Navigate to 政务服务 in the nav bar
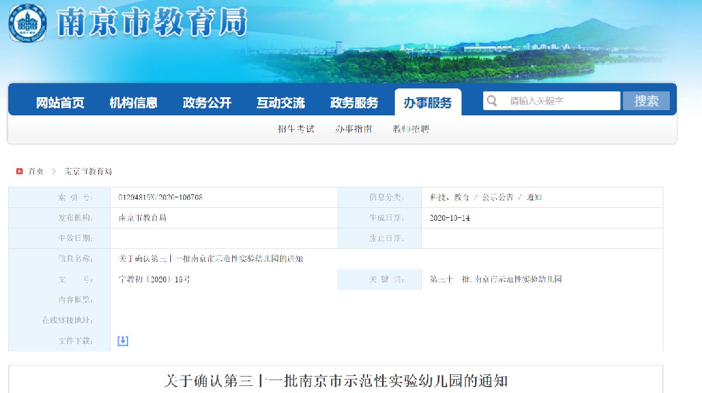This screenshot has width=702, height=393. click(x=354, y=103)
